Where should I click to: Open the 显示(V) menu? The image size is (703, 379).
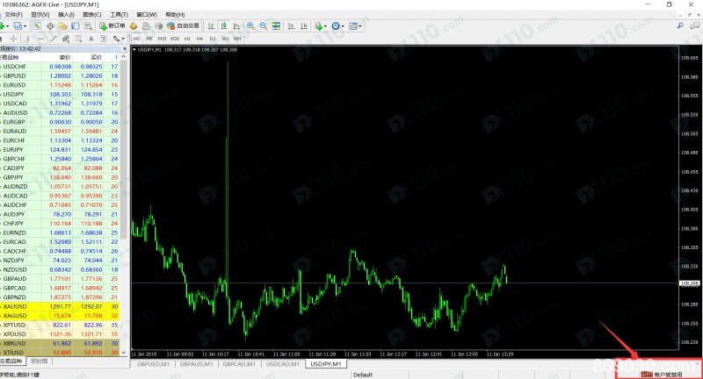40,15
